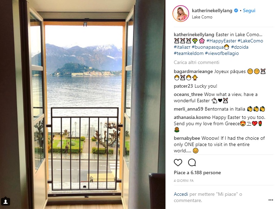Open commenter bagardmarieange's profile
Viewport: 275px width, 209px height.
193,72
